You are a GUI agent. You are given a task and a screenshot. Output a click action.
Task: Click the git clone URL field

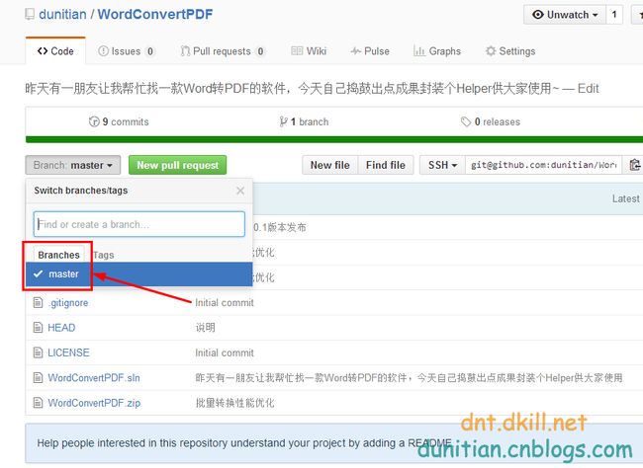[544, 165]
